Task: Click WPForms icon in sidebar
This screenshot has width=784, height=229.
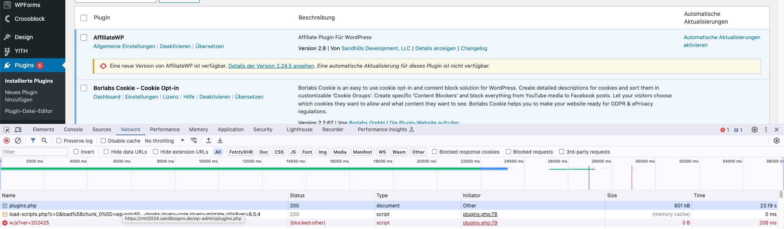Action: pyautogui.click(x=7, y=5)
